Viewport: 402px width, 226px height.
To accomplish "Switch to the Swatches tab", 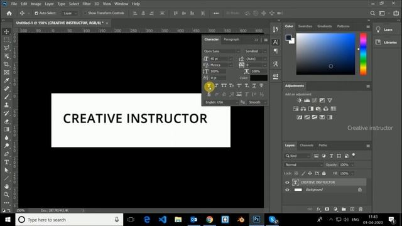I will pyautogui.click(x=305, y=26).
